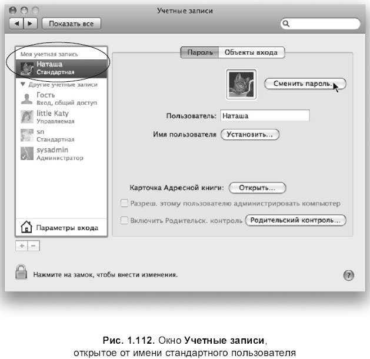The image size is (370, 359).
Task: Open help with the question mark button
Action: (348, 275)
